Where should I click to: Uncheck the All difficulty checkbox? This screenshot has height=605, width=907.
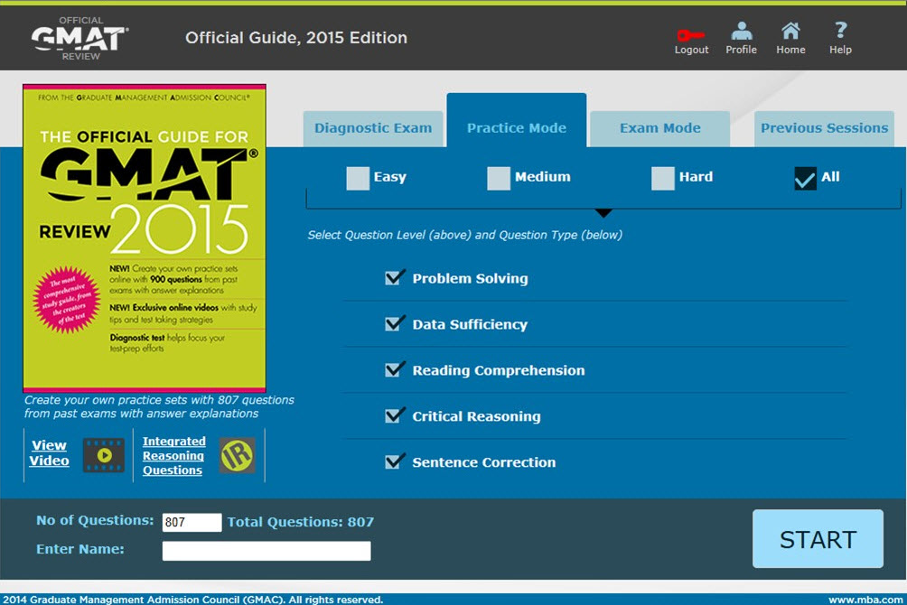(805, 178)
